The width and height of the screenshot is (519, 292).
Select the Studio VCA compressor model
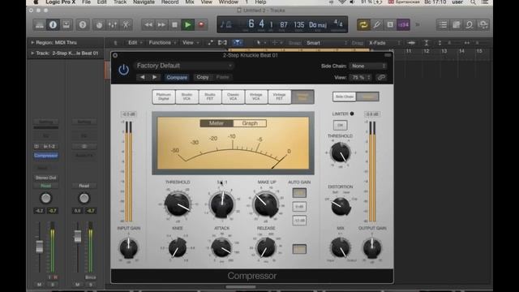coord(187,97)
